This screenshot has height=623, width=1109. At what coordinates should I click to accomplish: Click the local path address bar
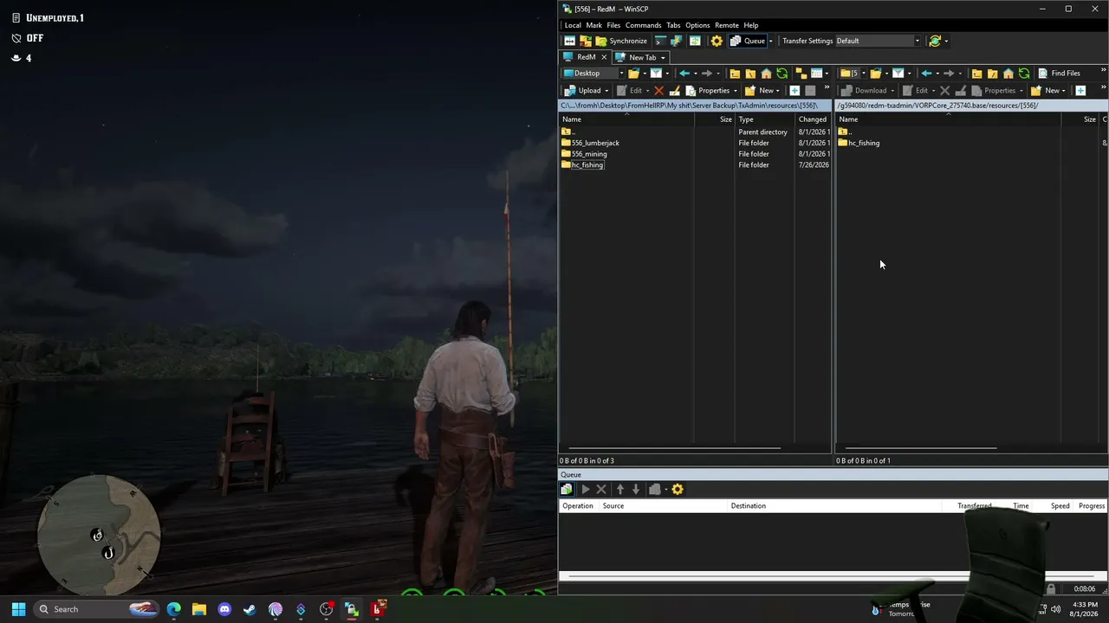tap(695, 106)
